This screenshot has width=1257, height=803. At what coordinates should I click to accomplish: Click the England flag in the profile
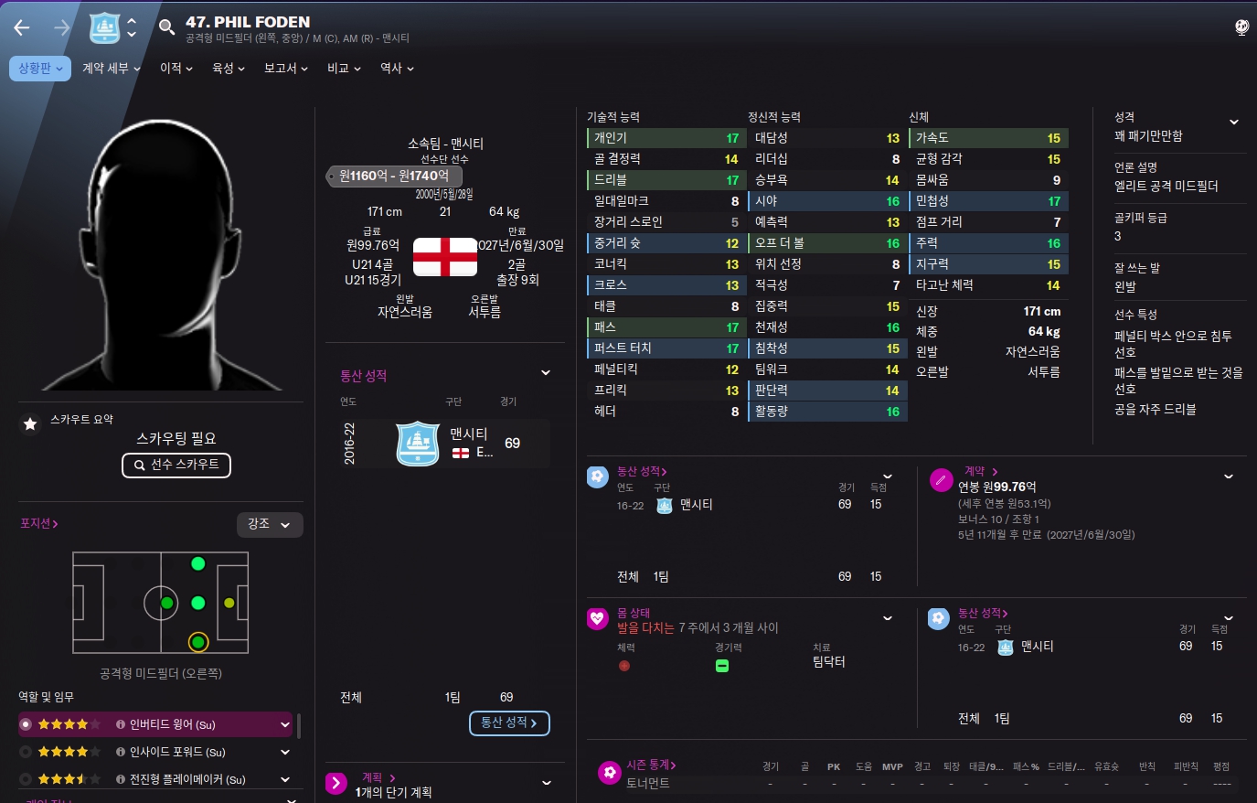pos(445,257)
